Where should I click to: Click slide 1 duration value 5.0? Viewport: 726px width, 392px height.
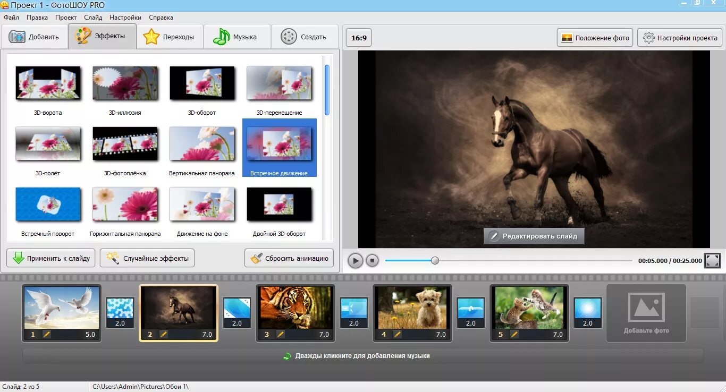coord(90,335)
